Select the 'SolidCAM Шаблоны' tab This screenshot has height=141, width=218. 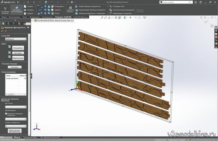81,17
